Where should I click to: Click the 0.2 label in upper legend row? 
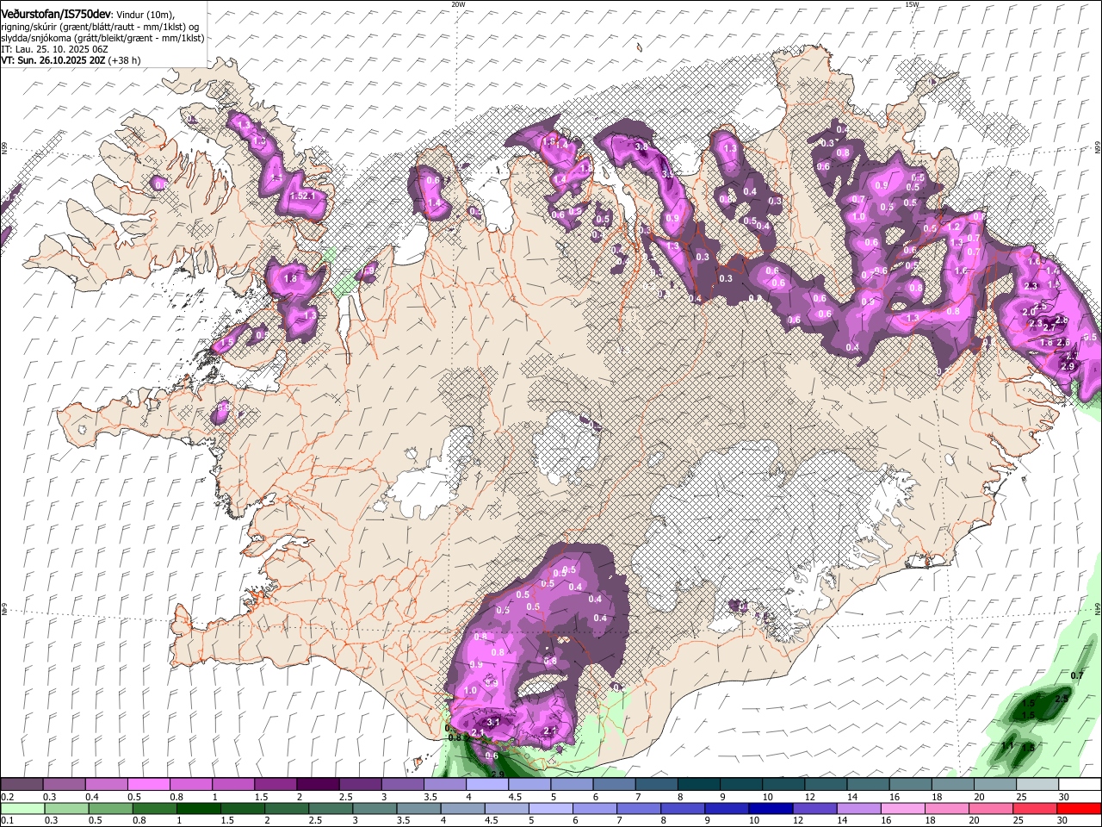pos(7,797)
